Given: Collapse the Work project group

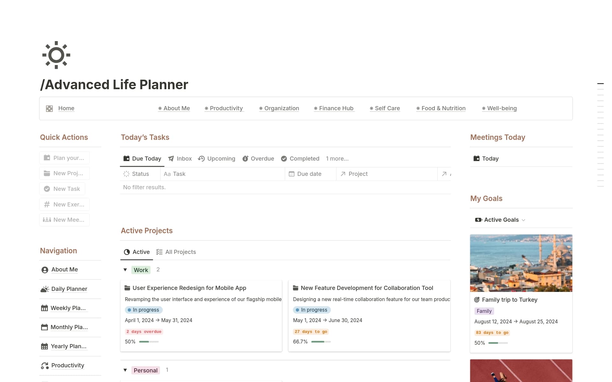Looking at the screenshot, I should tap(125, 270).
